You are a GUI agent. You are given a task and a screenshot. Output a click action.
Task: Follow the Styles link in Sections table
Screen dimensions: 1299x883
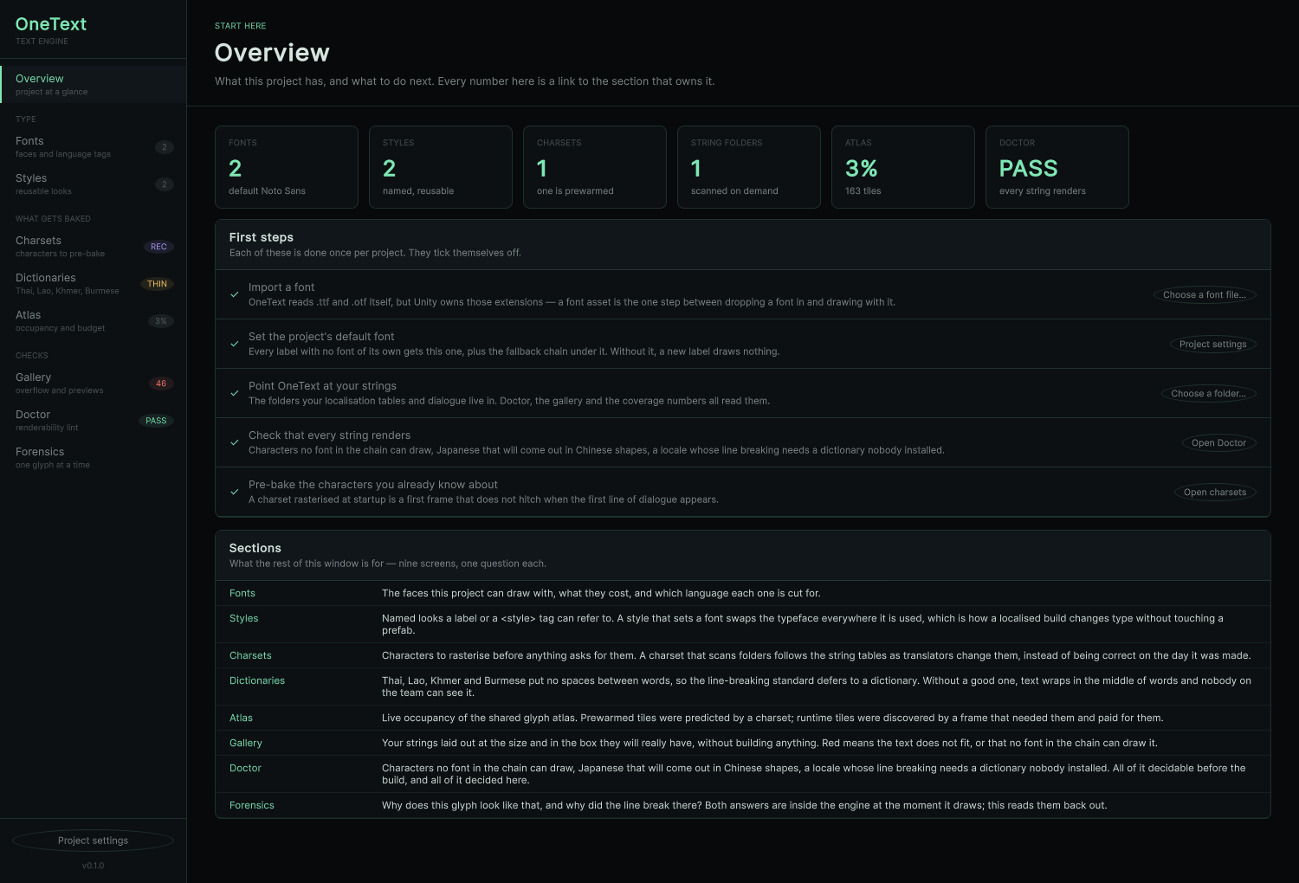click(244, 619)
